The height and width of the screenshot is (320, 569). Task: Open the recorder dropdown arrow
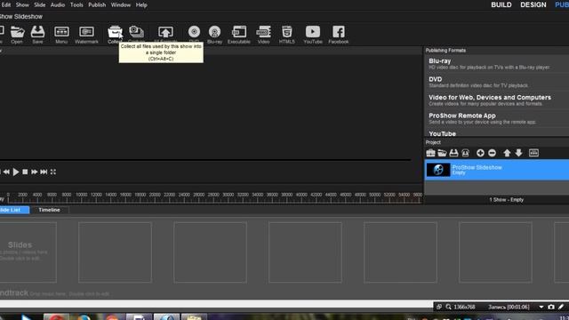[541, 307]
